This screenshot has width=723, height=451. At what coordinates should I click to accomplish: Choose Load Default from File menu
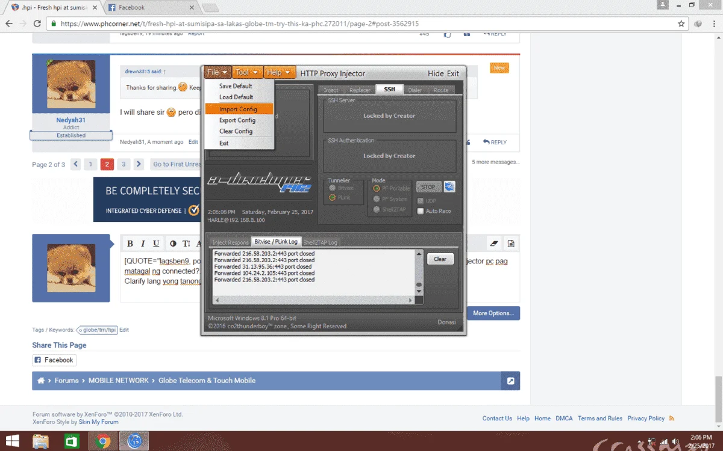pos(239,97)
